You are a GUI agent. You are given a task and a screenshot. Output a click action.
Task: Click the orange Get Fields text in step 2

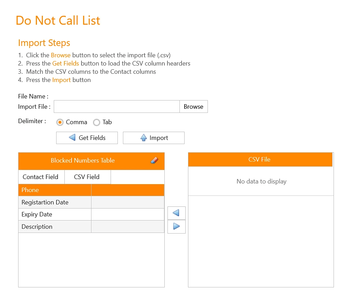tap(66, 63)
